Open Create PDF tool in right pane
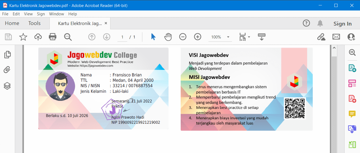Viewport: 360px width, 153px height. [x=352, y=99]
